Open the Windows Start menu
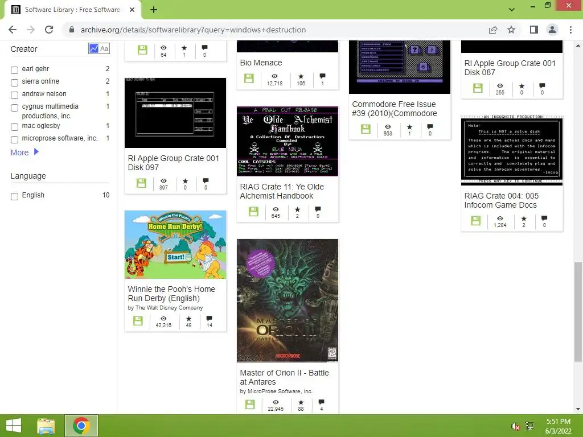 coord(14,426)
